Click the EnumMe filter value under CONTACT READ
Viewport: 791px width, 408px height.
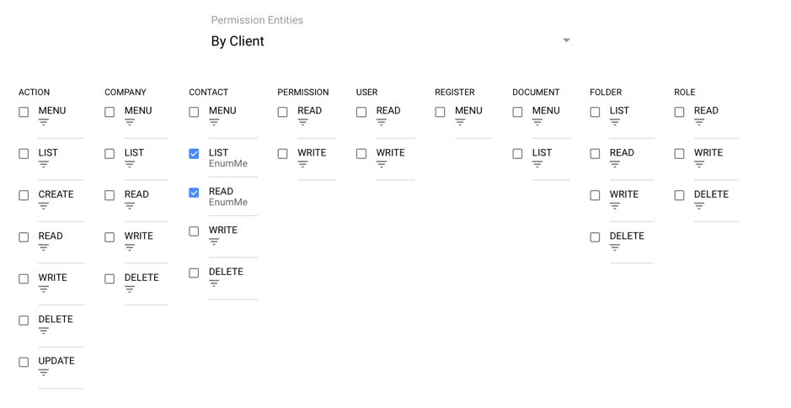[228, 203]
